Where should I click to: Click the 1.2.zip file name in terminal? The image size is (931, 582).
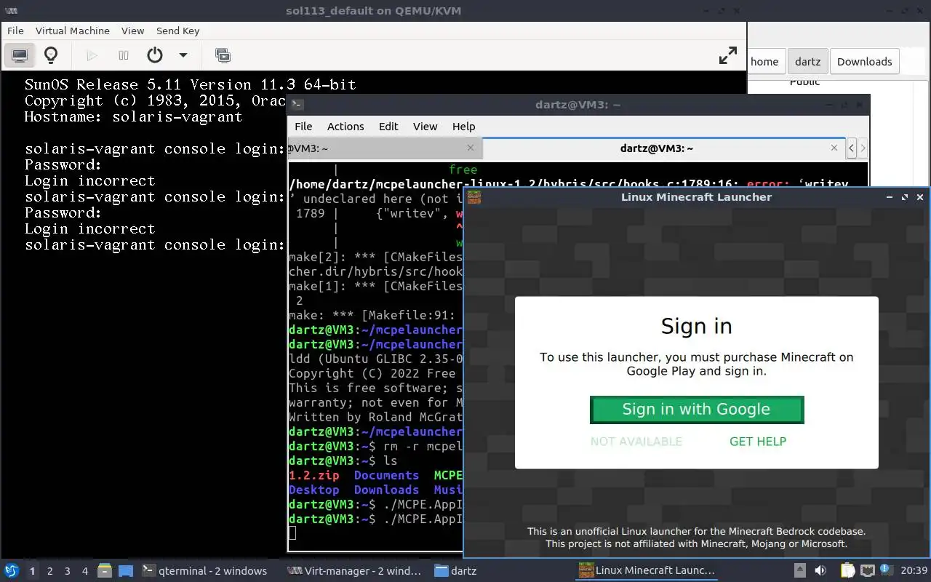(314, 475)
